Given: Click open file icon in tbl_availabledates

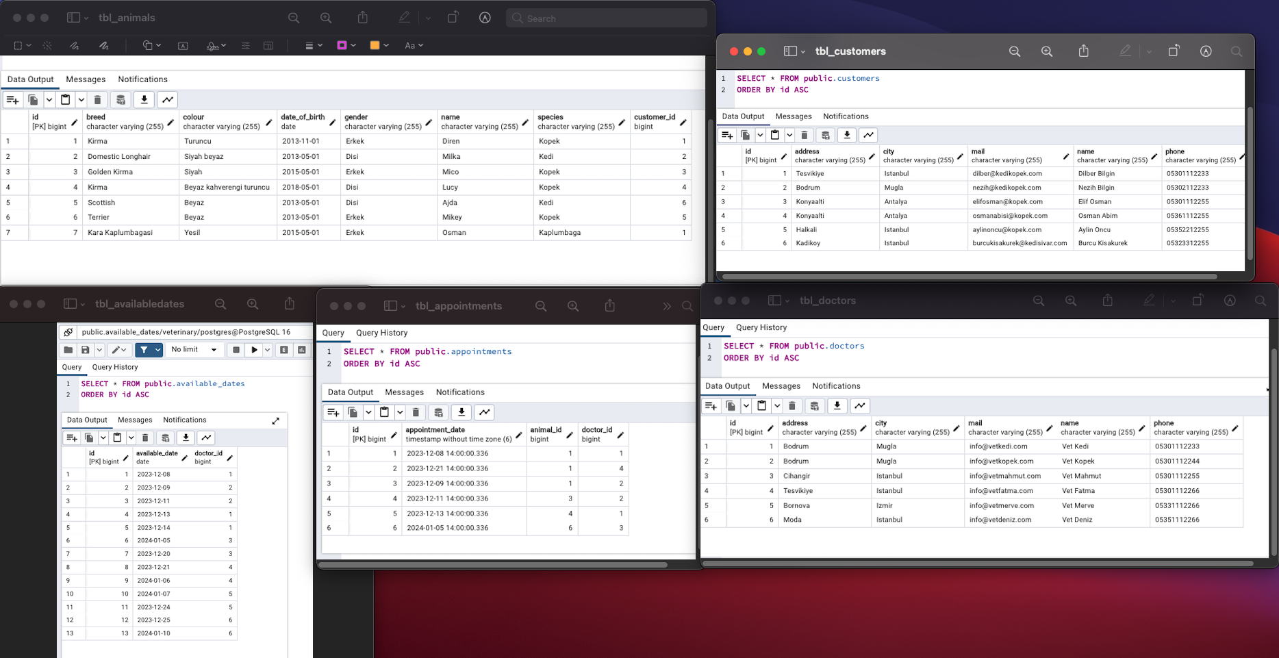Looking at the screenshot, I should tap(68, 350).
